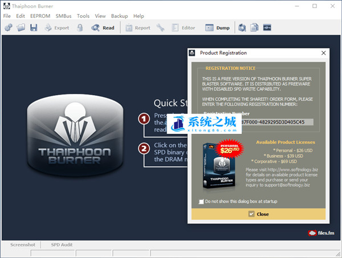
Task: Click the Close button in registration dialog
Action: coord(258,214)
